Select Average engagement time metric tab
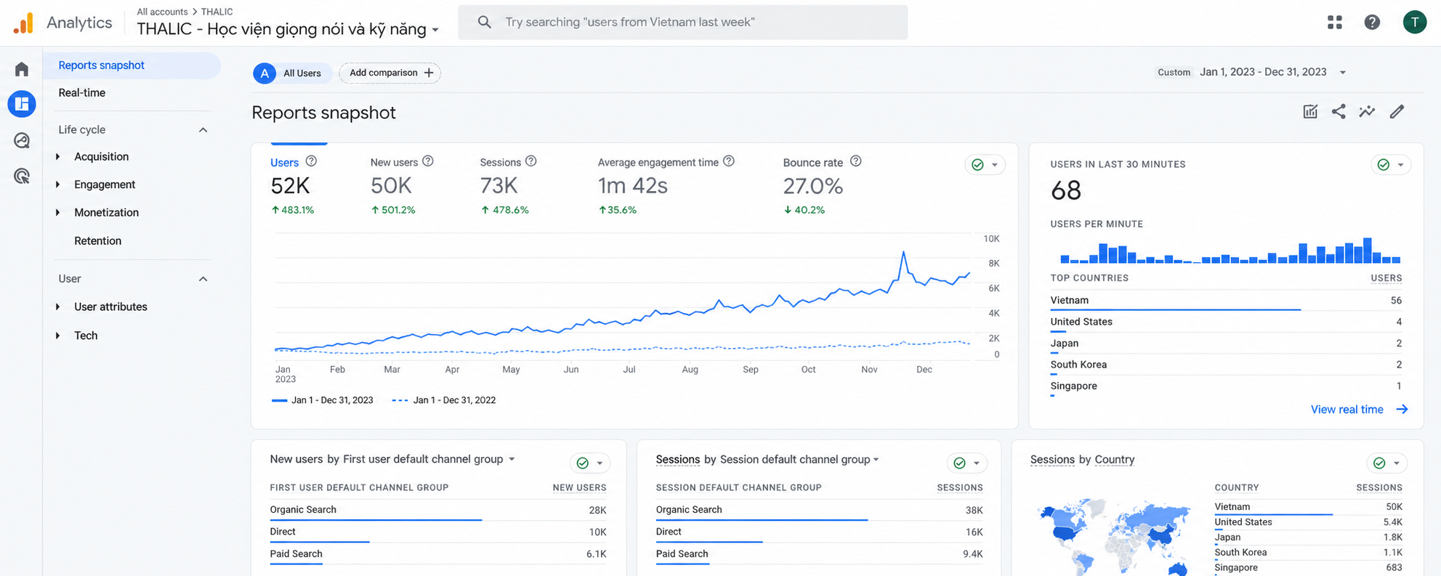This screenshot has height=576, width=1441. coord(666,185)
